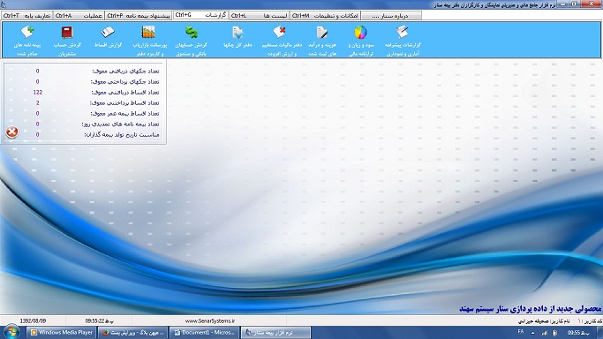Open the پیشنهاد بیمه نامه (Ctrl+P) menu
The height and width of the screenshot is (339, 603).
tap(139, 15)
